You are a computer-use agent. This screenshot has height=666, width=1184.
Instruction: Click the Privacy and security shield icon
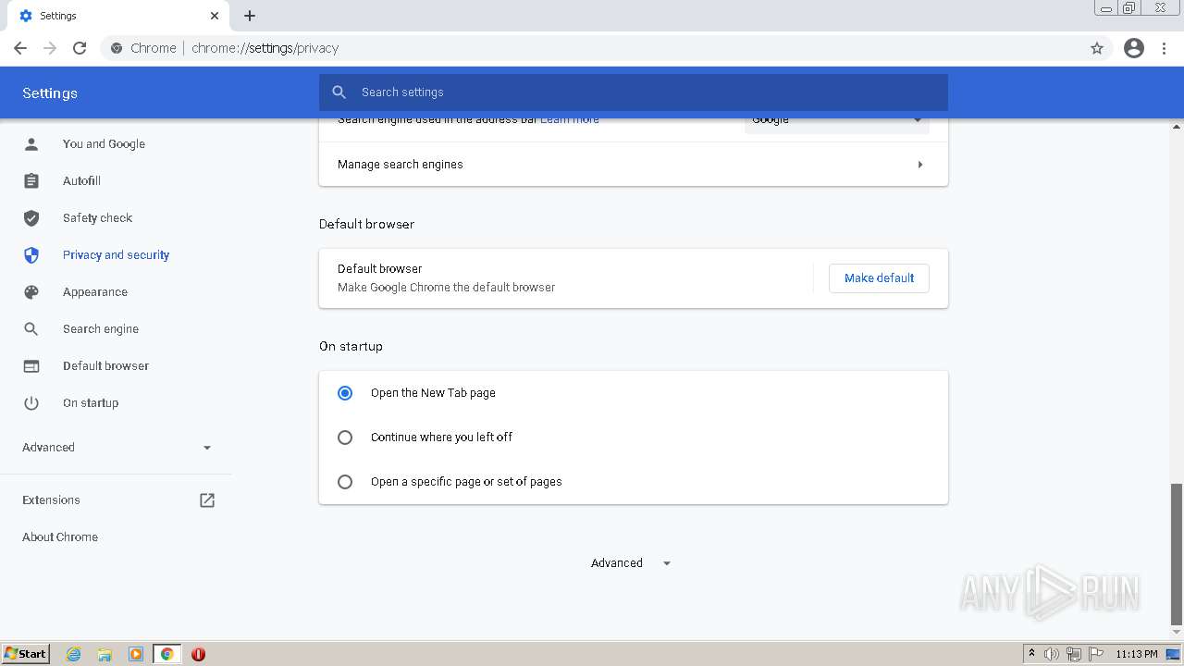click(x=31, y=255)
